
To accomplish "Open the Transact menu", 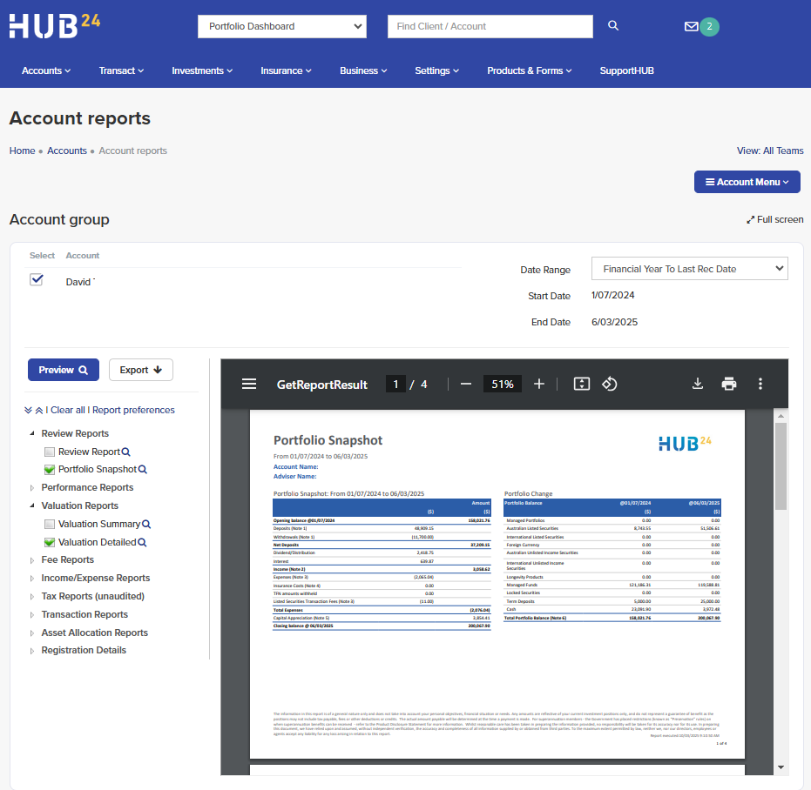I will 122,70.
